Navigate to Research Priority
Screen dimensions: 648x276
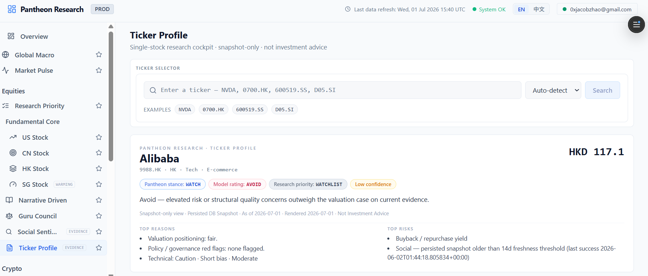click(40, 106)
